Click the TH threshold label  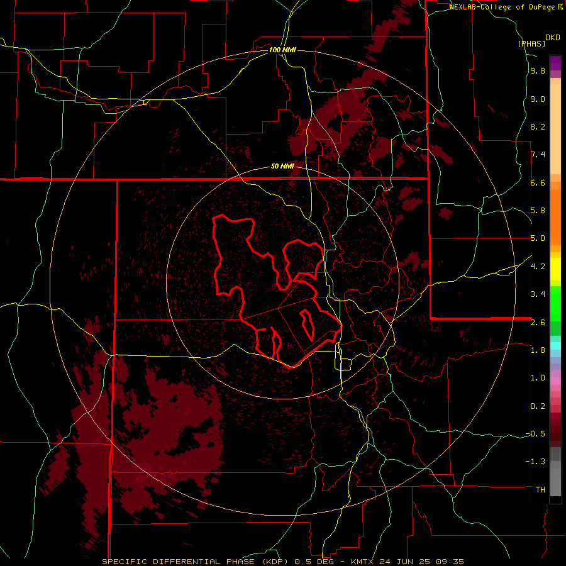540,490
